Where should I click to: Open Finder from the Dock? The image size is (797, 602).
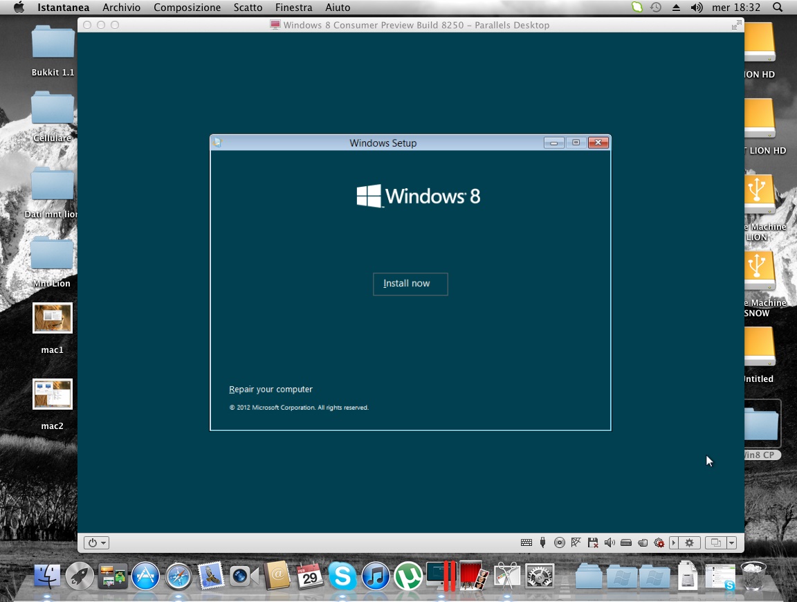(47, 576)
